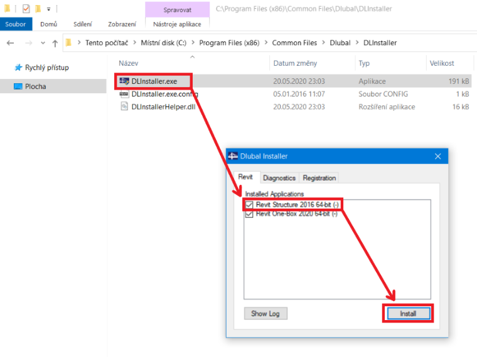Click the Rychlý přístup star icon

18,68
